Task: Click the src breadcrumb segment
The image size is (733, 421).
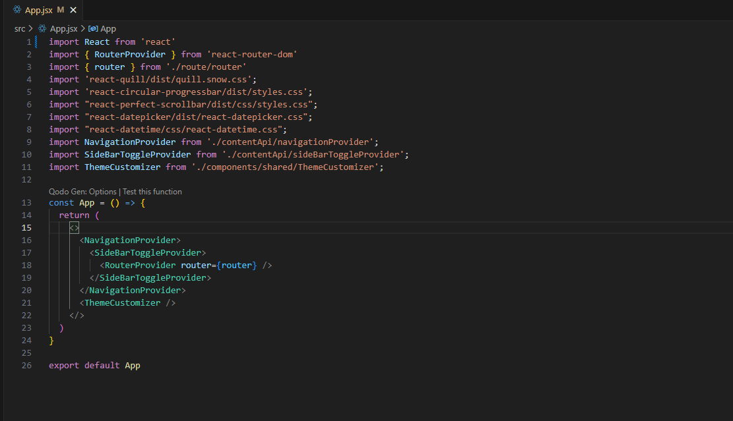Action: pyautogui.click(x=20, y=29)
